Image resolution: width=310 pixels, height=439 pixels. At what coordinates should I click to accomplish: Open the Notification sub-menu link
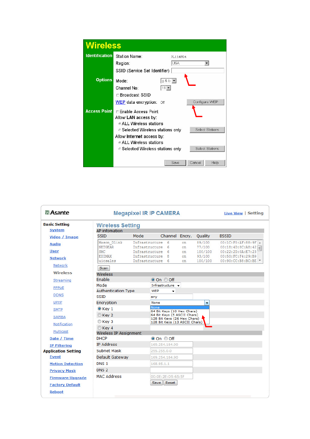click(x=63, y=325)
